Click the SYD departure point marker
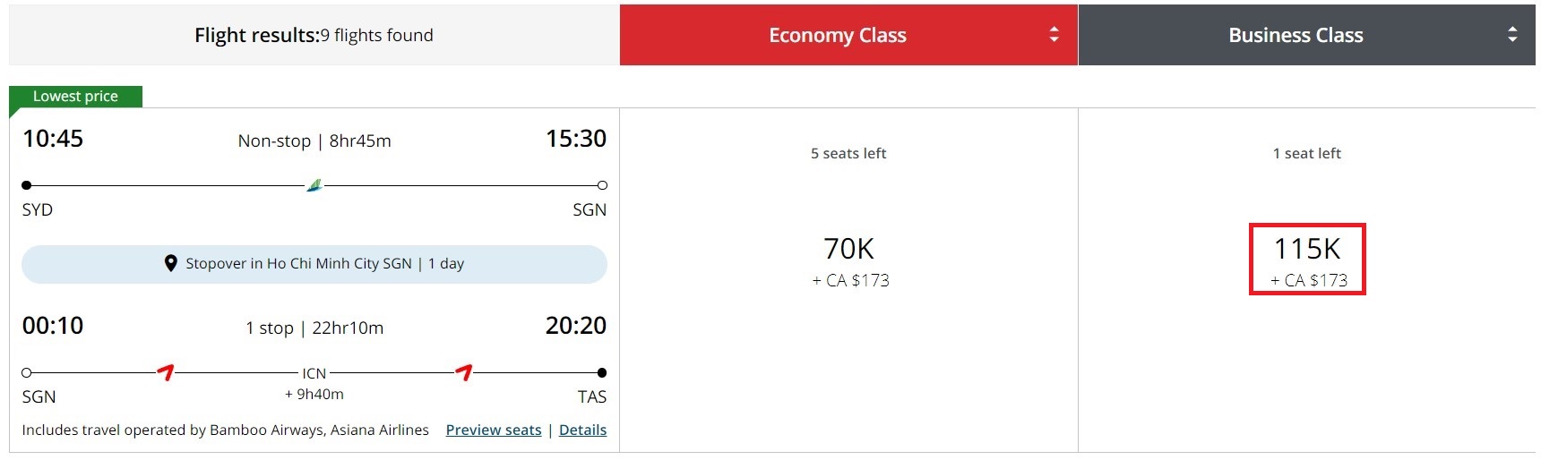Viewport: 1541px width, 460px height. (27, 185)
